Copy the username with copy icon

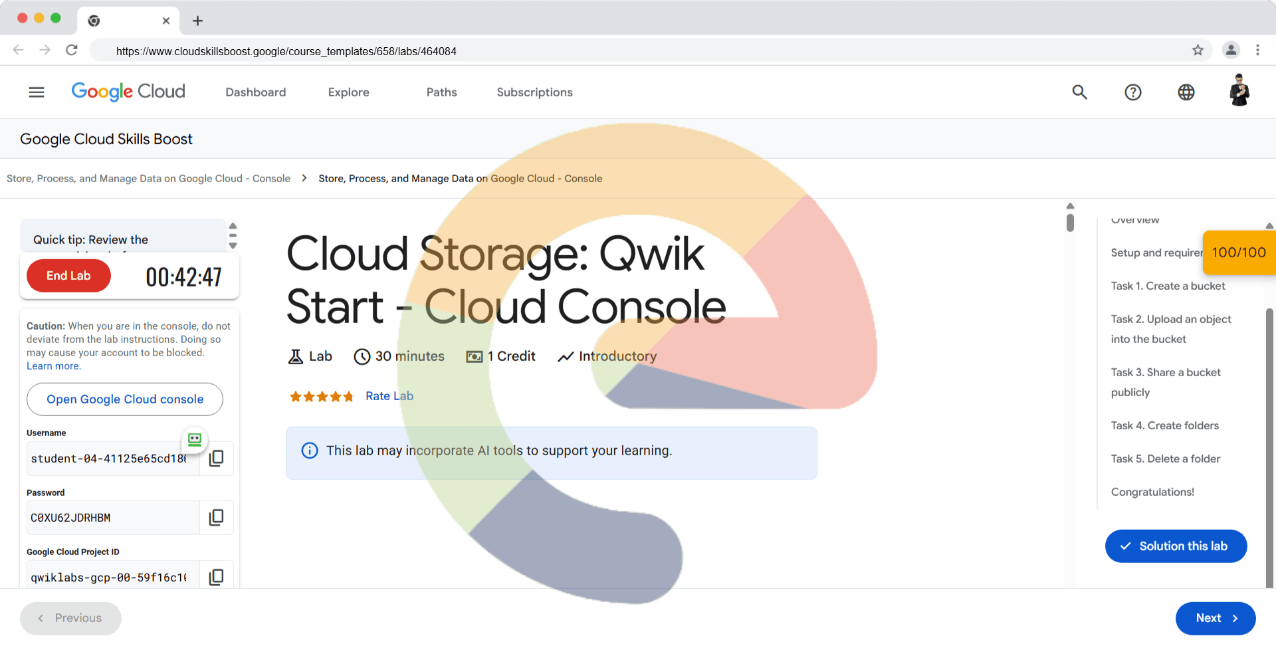[x=216, y=459]
